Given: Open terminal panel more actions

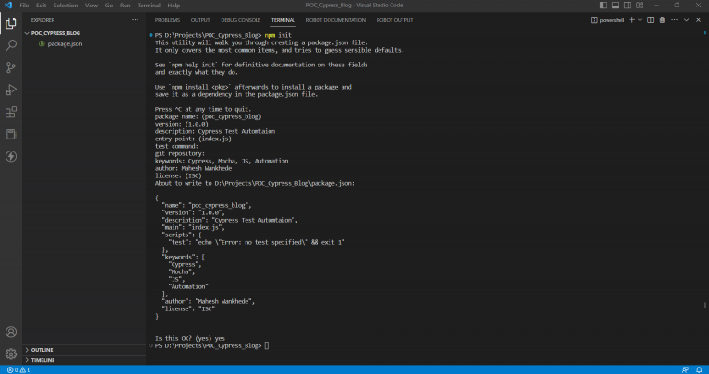Looking at the screenshot, I should (674, 20).
